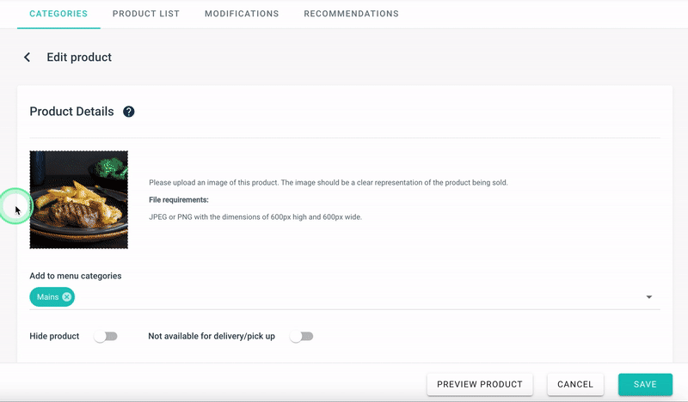This screenshot has height=402, width=688.
Task: Remove the Mains category chip
Action: [x=67, y=297]
